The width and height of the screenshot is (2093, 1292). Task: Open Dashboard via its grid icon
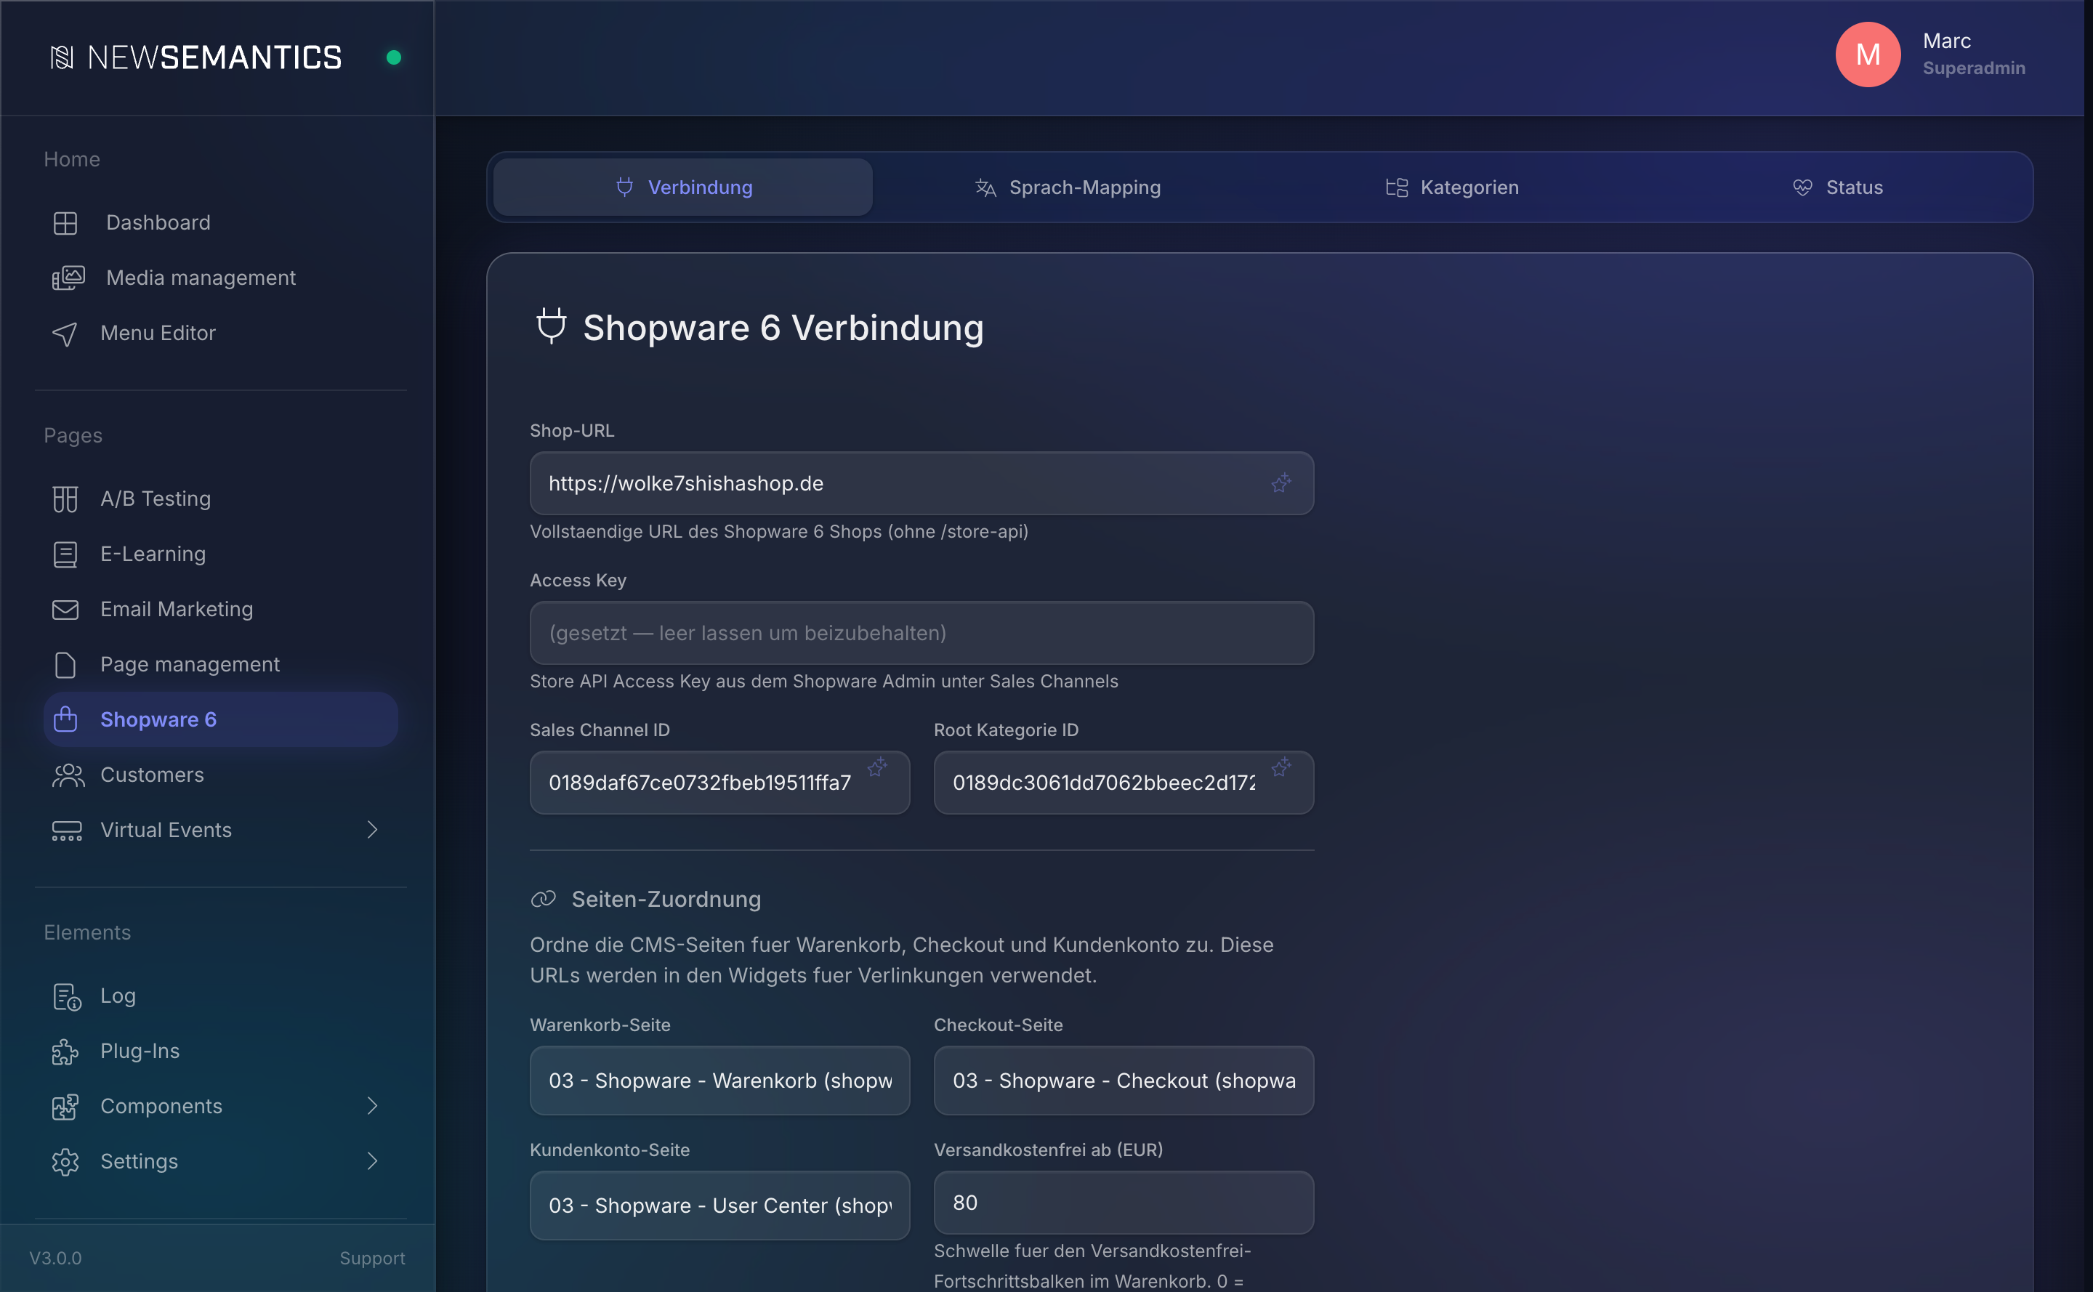[65, 223]
